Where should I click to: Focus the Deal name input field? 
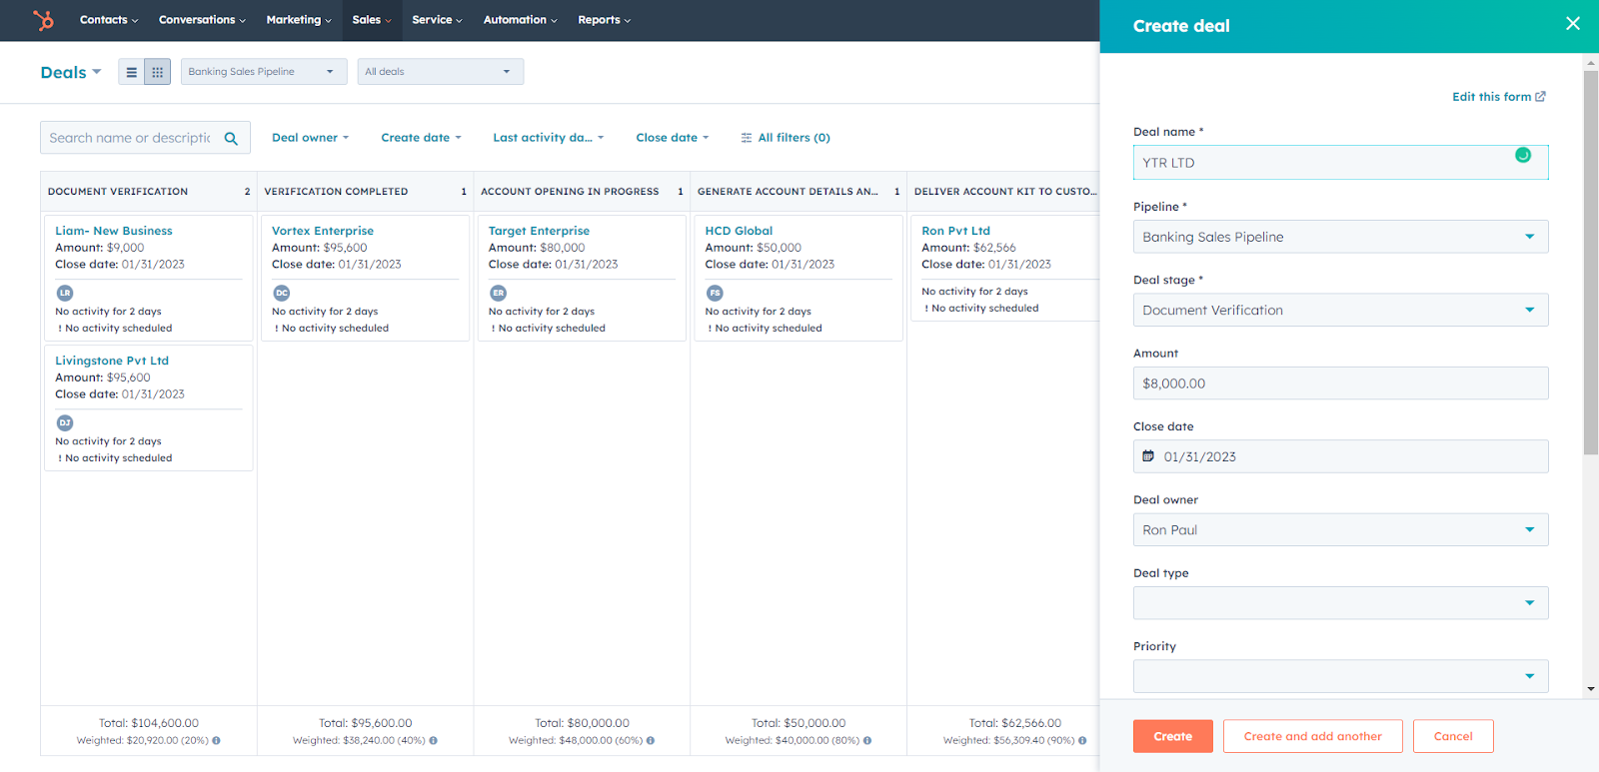pyautogui.click(x=1340, y=163)
